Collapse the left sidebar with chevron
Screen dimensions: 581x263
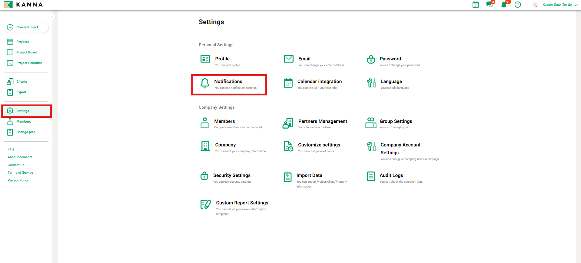click(x=52, y=17)
